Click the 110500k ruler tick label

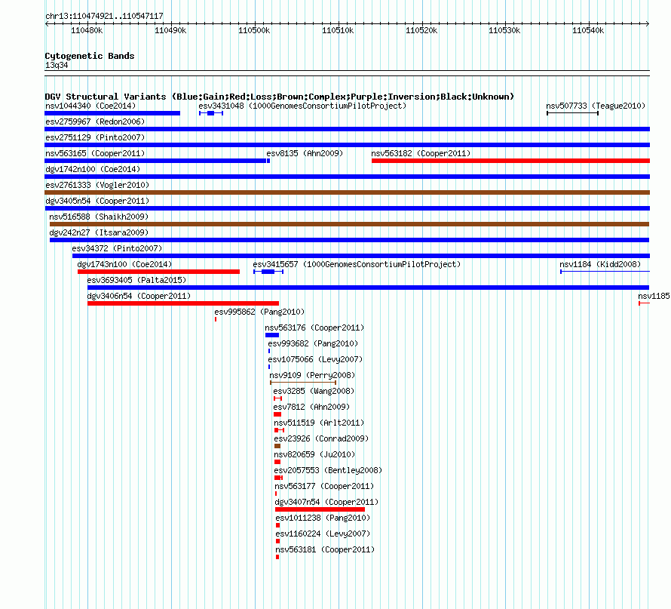tap(254, 31)
